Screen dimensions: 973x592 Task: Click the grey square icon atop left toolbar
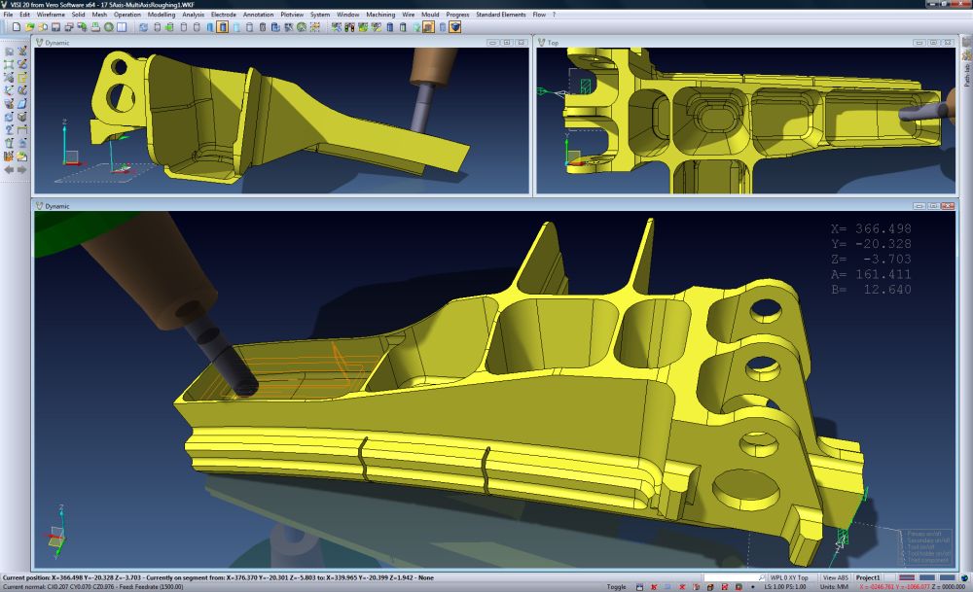(10, 52)
